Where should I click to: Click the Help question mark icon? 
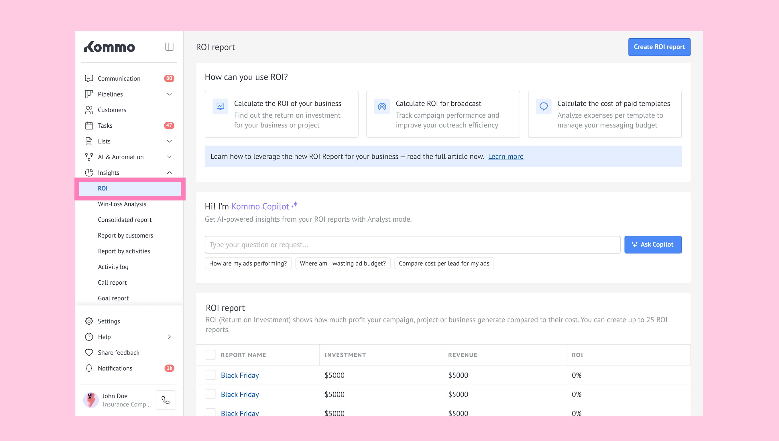click(89, 337)
